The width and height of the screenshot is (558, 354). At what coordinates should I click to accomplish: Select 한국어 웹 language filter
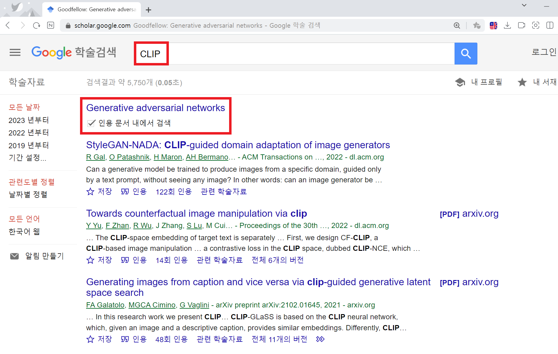pos(24,232)
